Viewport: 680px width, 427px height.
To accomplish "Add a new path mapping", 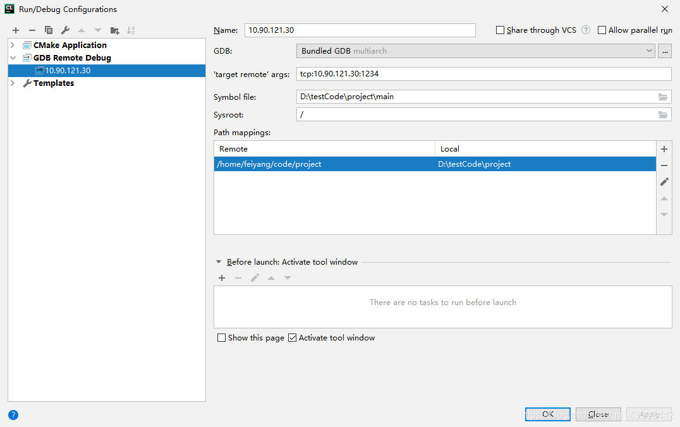I will pos(664,149).
